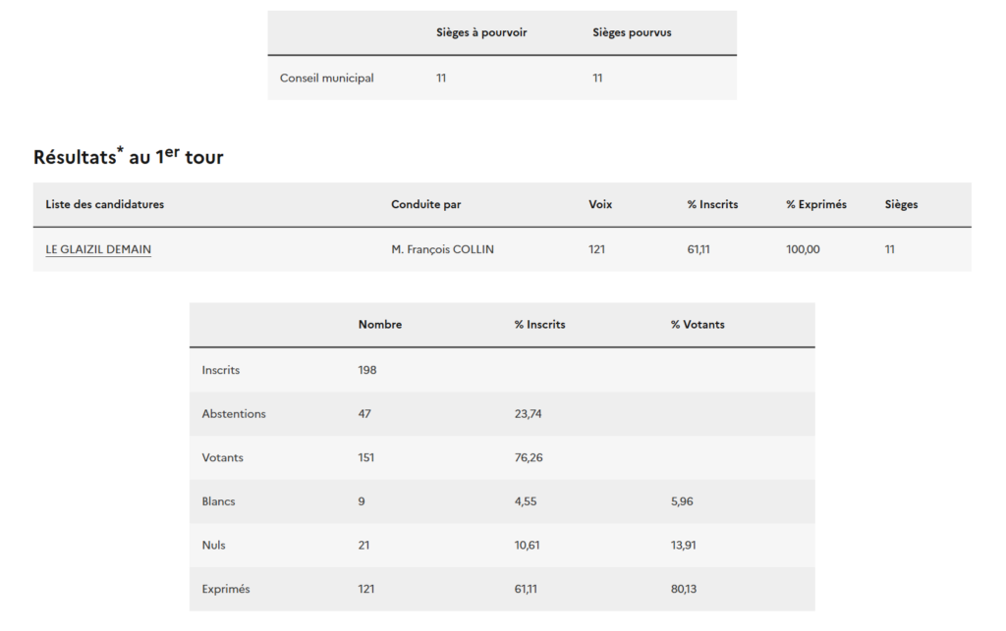Click the Sièges pourvus column header
1006x631 pixels.
pyautogui.click(x=632, y=32)
